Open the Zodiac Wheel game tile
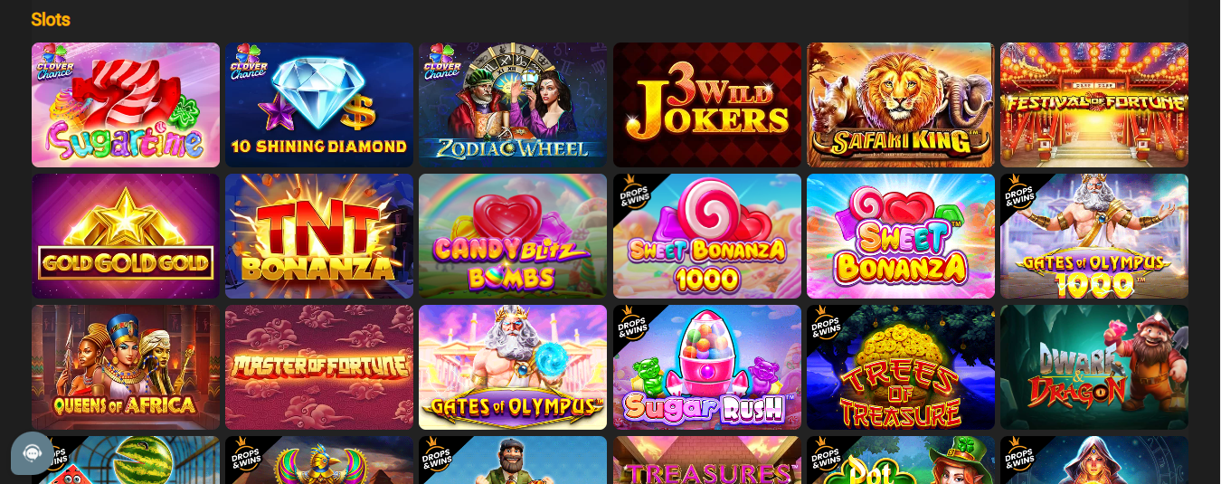The image size is (1221, 484). click(513, 105)
